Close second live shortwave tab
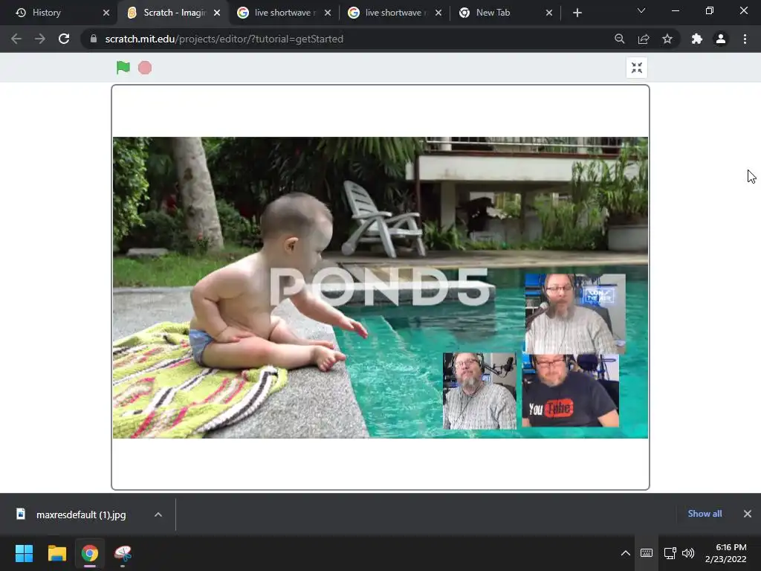Viewport: 761px width, 571px height. point(438,13)
